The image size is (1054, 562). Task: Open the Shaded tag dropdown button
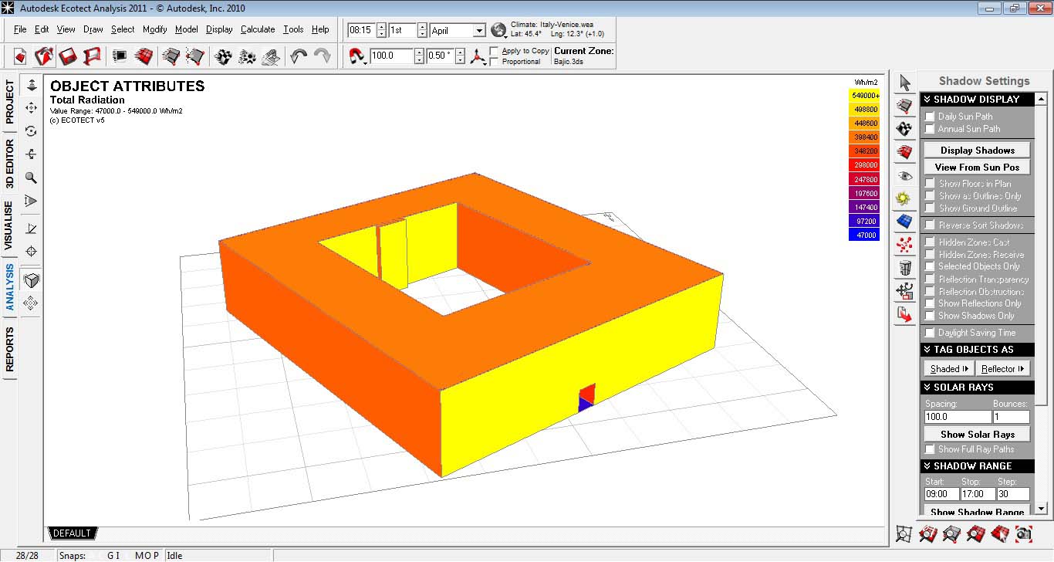tap(950, 369)
